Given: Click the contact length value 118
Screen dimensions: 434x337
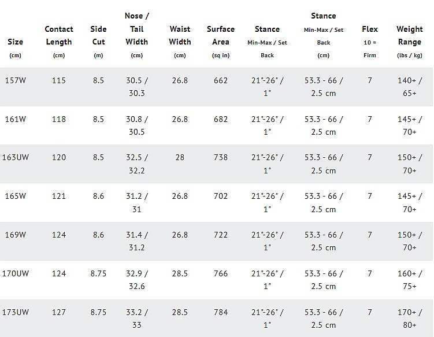Looking at the screenshot, I should pyautogui.click(x=59, y=119).
